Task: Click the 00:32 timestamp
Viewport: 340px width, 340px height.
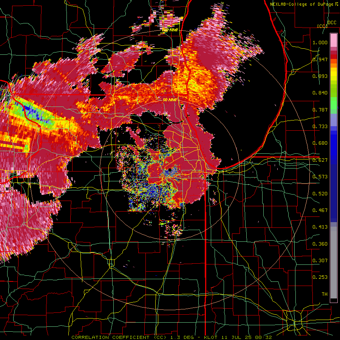Action: click(x=263, y=337)
